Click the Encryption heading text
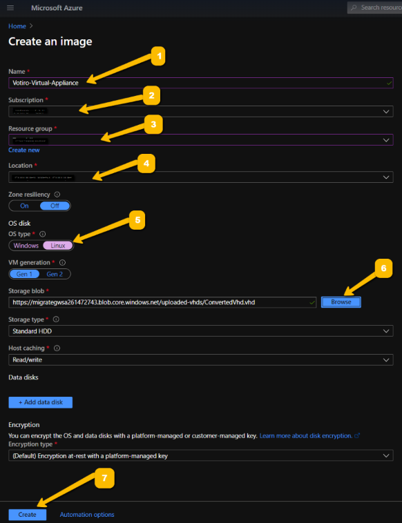Screen dimensions: 402x523 click(x=24, y=424)
